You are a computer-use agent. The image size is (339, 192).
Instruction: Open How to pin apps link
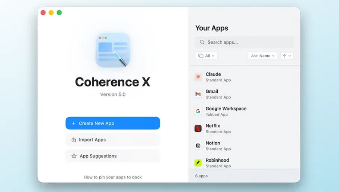(x=113, y=177)
